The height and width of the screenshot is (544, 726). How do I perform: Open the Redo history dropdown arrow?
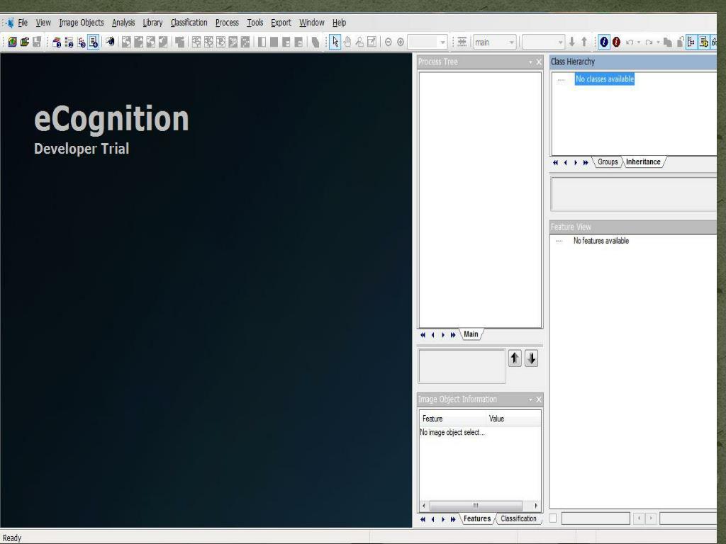pyautogui.click(x=658, y=42)
